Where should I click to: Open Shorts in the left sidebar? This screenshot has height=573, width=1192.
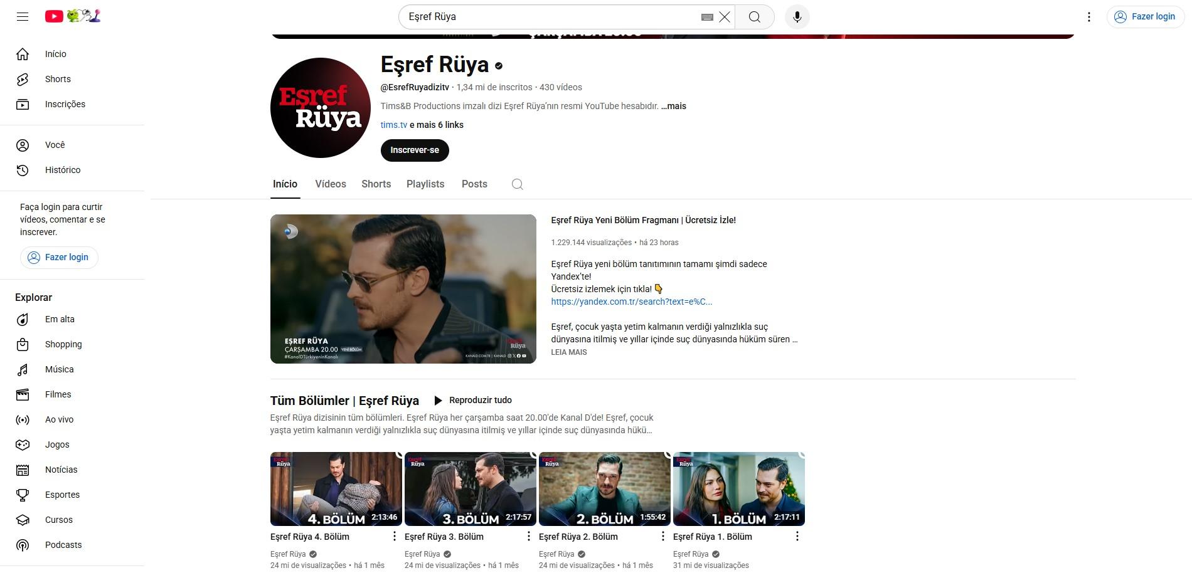tap(58, 79)
